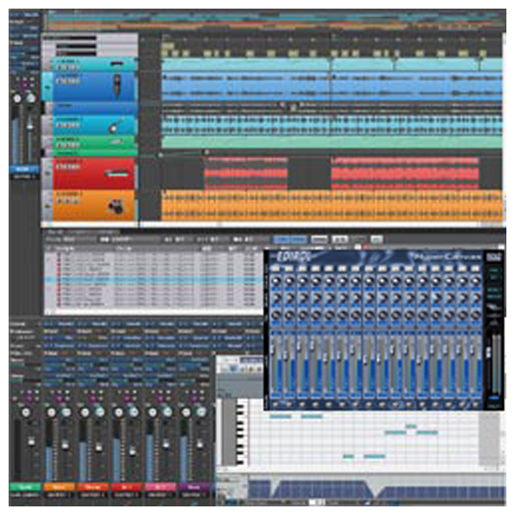
Task: Turn the pan knob on the orange mixer channel
Action: click(52, 413)
